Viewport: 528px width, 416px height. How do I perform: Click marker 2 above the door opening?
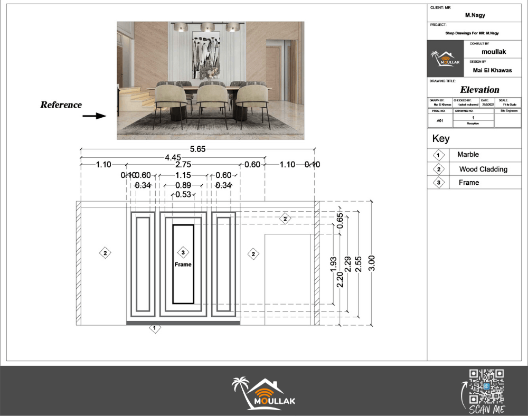[x=285, y=219]
